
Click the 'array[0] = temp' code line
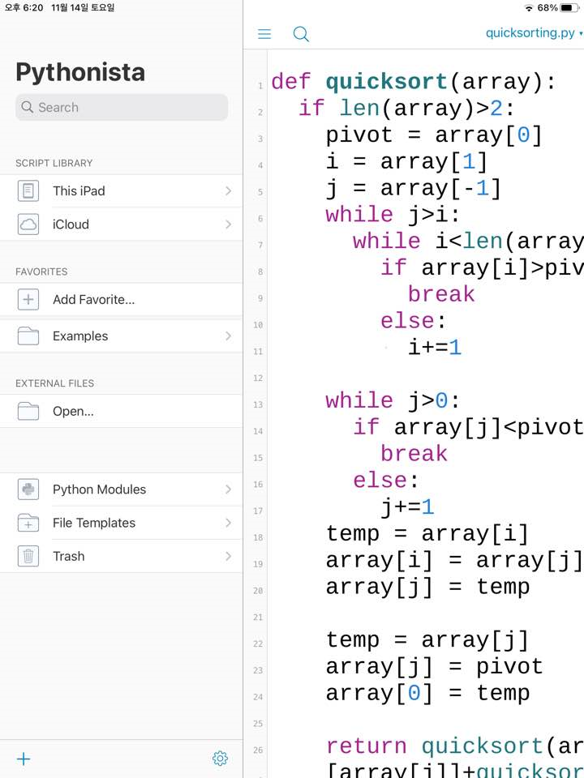pyautogui.click(x=427, y=693)
